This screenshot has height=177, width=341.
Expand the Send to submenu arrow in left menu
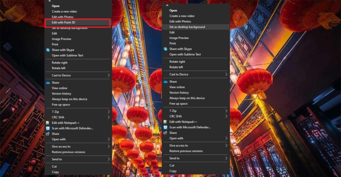[108, 159]
